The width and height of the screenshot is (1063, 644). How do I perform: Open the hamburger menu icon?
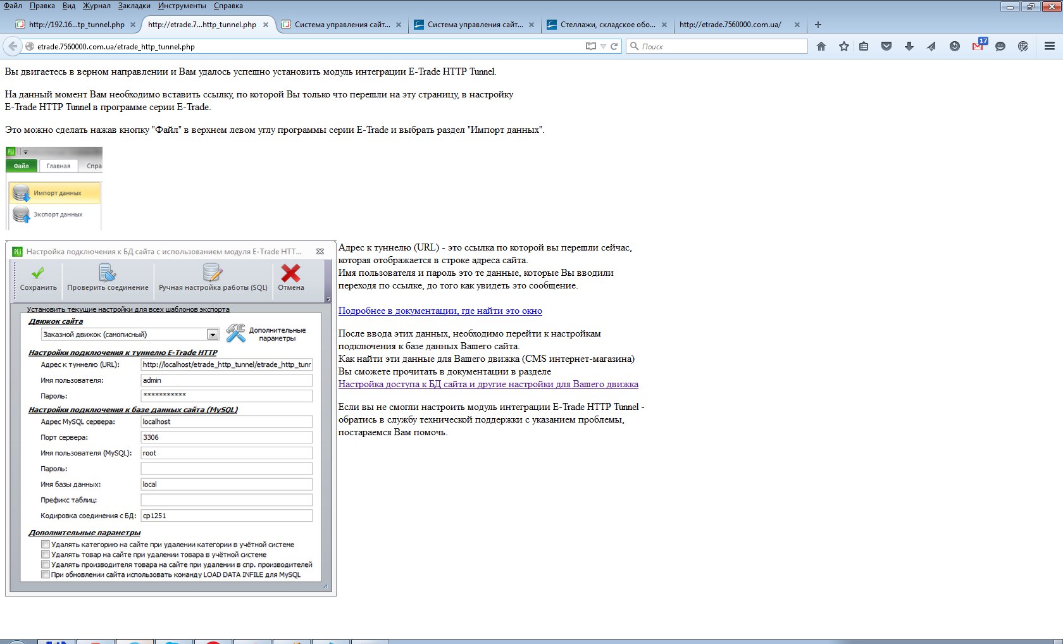coord(1050,46)
